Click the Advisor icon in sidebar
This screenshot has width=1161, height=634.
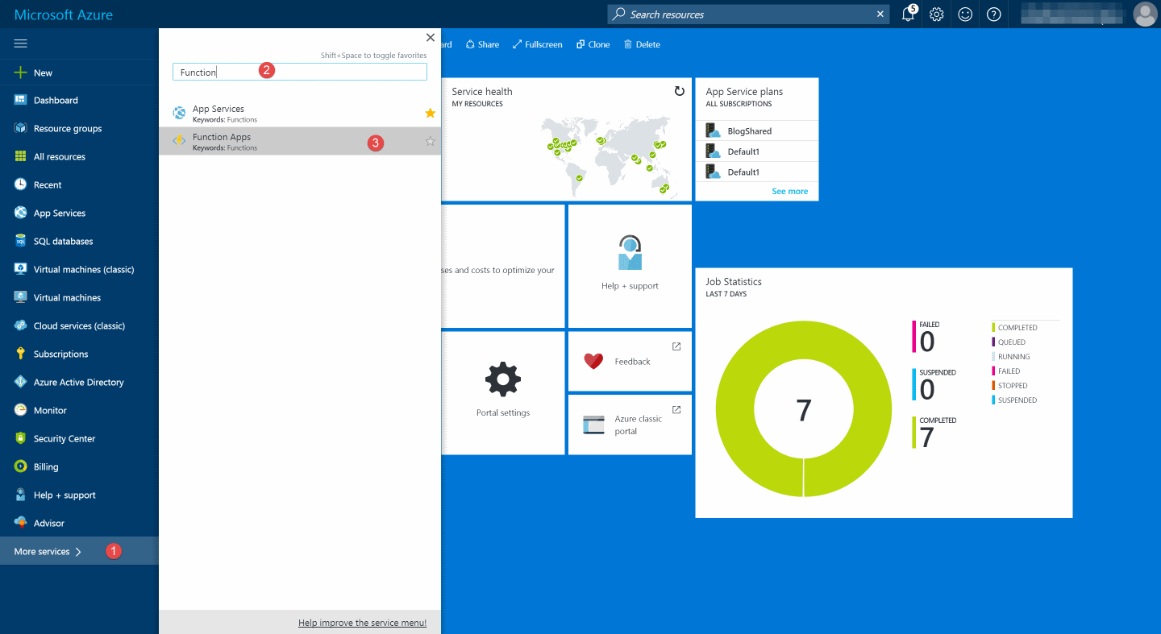coord(21,523)
